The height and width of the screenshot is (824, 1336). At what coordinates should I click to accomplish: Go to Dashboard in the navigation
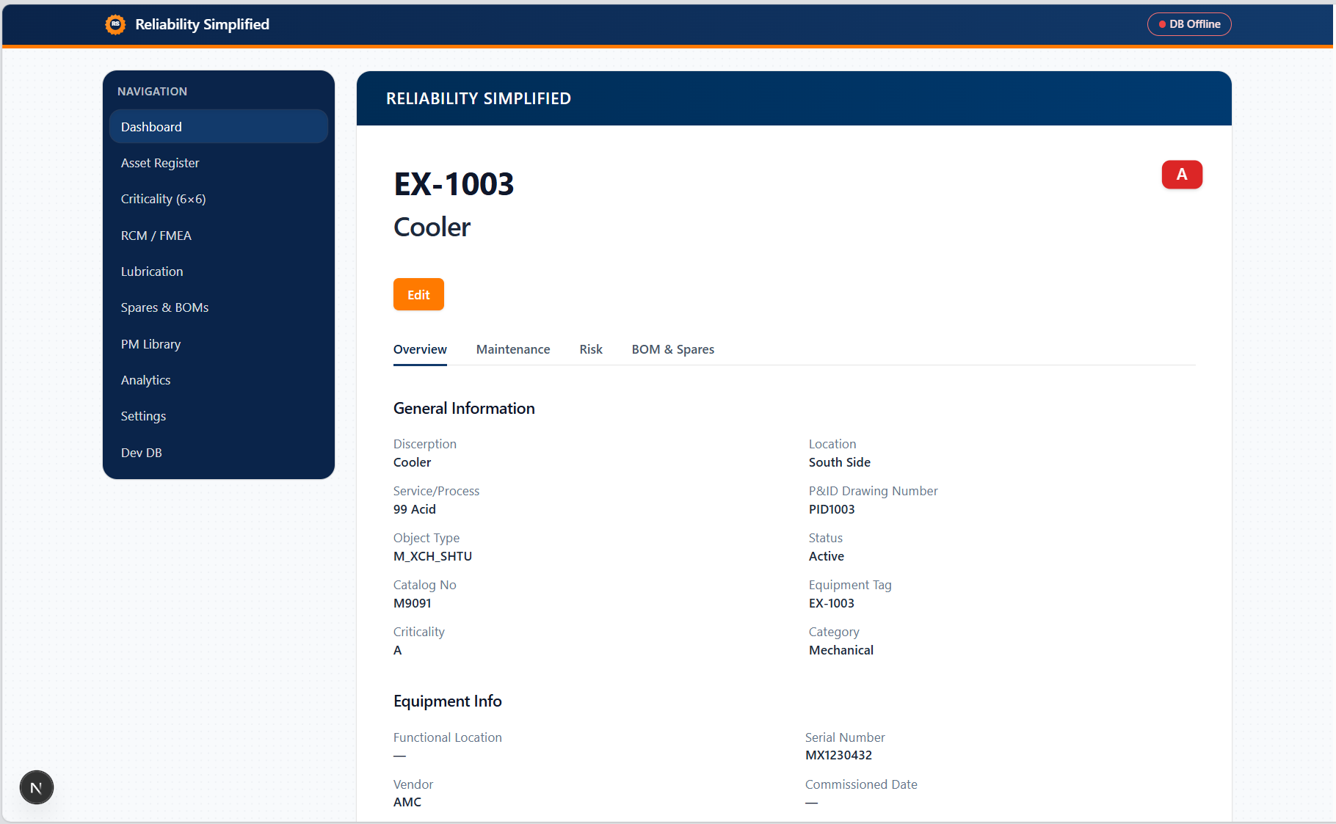(x=151, y=127)
